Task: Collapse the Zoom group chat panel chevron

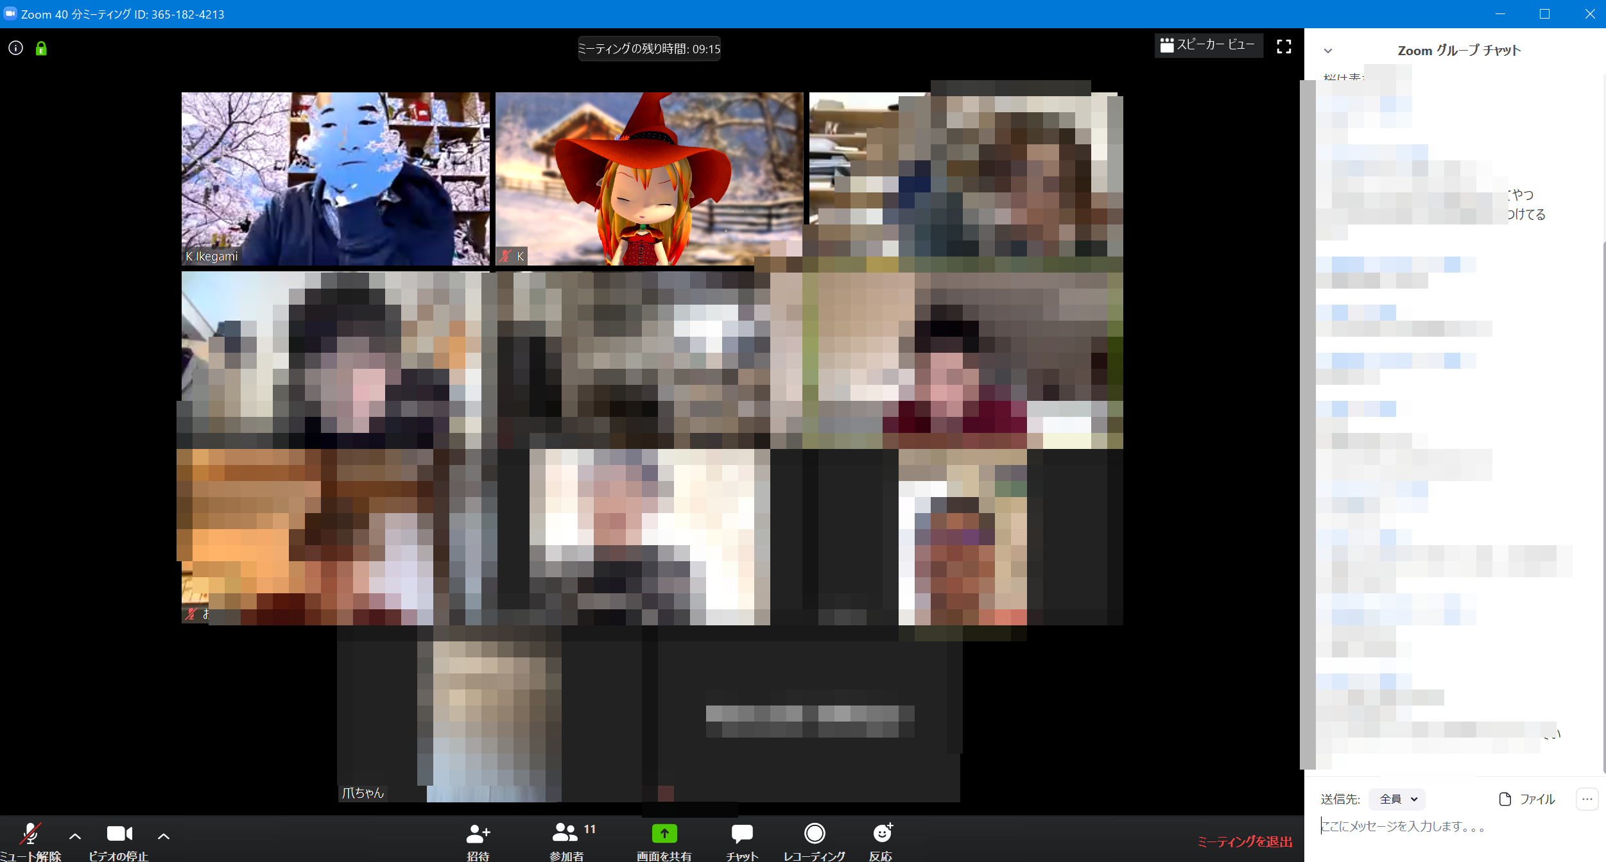Action: [x=1328, y=51]
